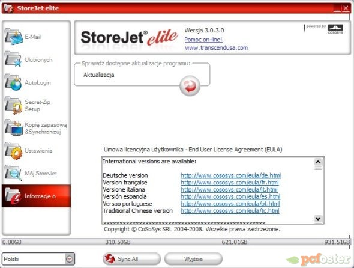Click the 'Deutsche version' text
Viewport: 354px width, 268px height.
[x=125, y=175]
